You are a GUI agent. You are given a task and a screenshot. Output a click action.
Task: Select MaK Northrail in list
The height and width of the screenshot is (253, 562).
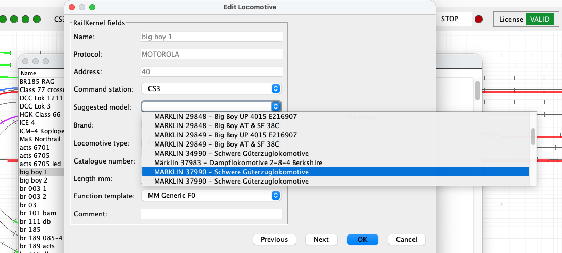[42, 139]
